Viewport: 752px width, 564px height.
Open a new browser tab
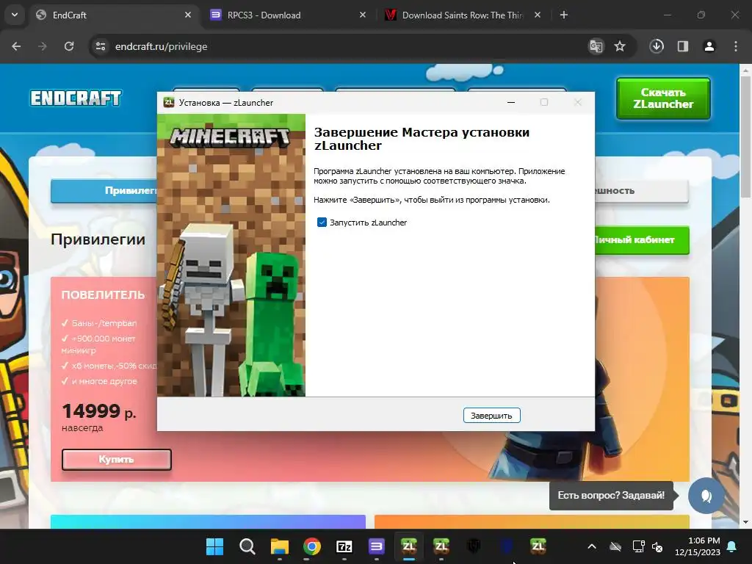[x=564, y=15]
